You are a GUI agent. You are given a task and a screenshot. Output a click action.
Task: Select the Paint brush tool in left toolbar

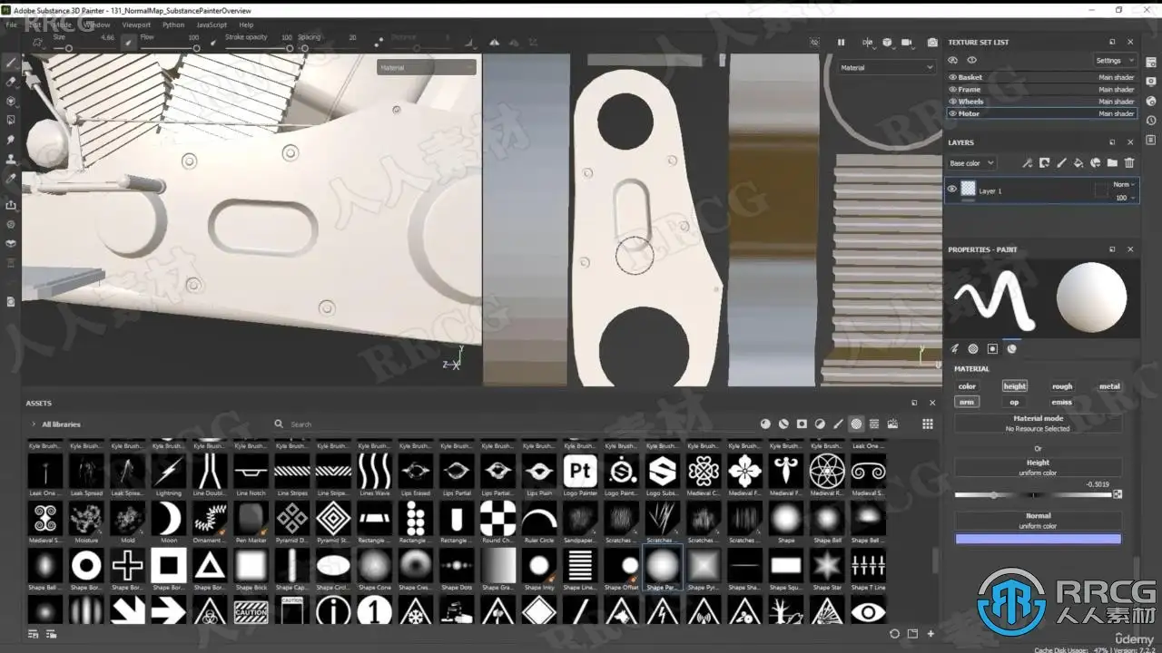[11, 63]
